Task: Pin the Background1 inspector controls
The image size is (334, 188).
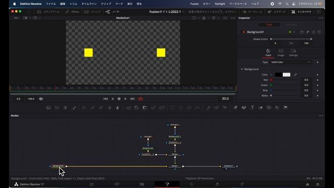Action: [x=307, y=32]
